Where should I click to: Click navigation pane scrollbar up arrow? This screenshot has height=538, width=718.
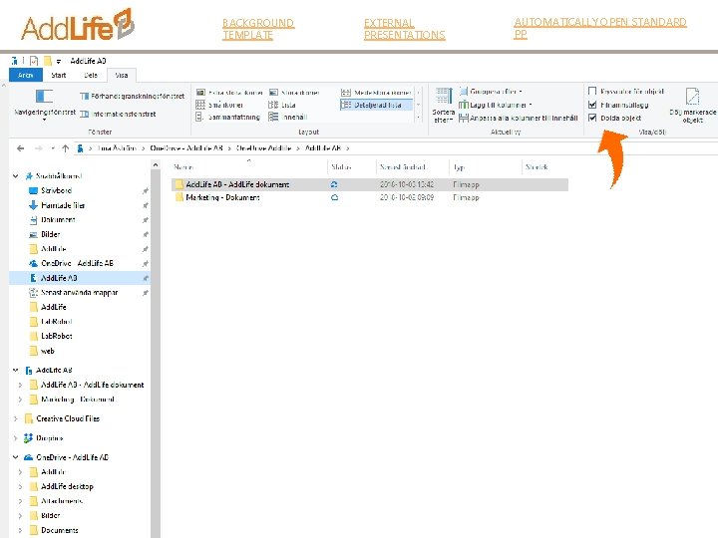(156, 165)
